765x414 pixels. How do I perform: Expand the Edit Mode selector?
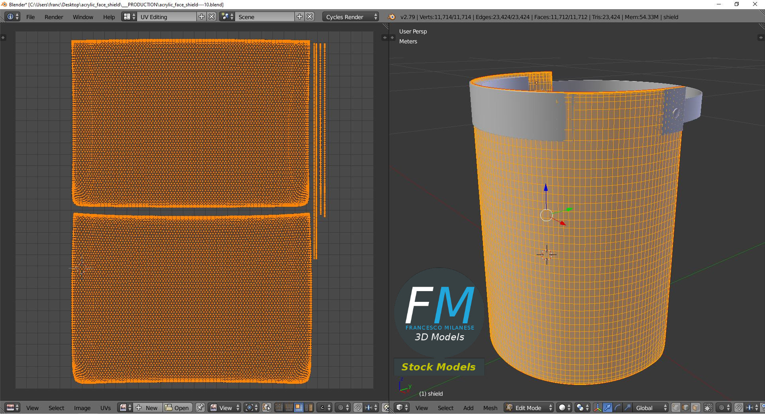pos(529,408)
